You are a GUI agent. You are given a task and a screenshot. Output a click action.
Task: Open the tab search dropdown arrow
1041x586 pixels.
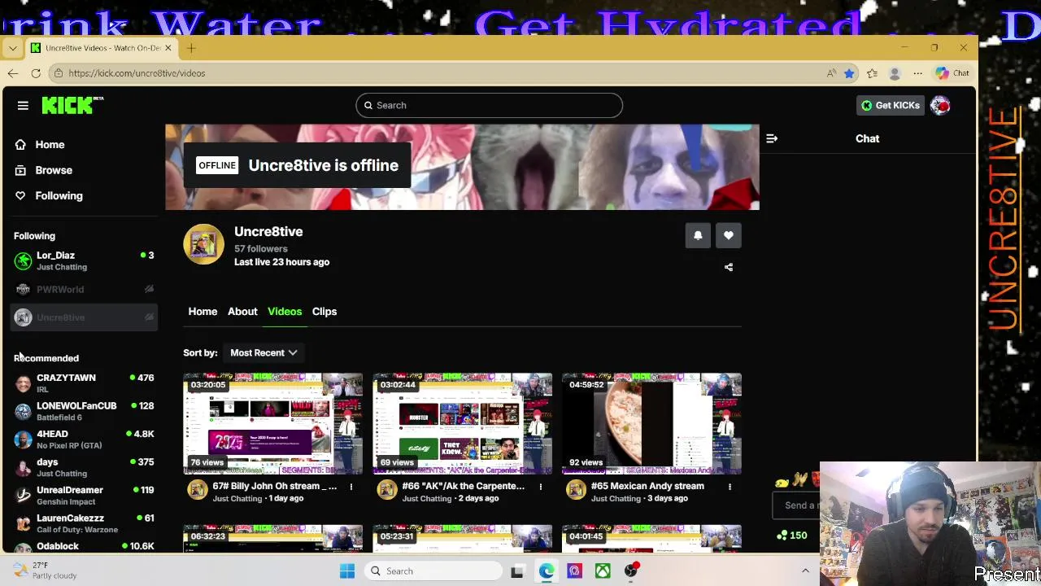[x=12, y=48]
